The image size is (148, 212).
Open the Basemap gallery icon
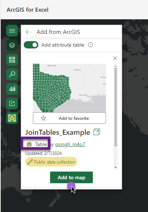point(12,60)
